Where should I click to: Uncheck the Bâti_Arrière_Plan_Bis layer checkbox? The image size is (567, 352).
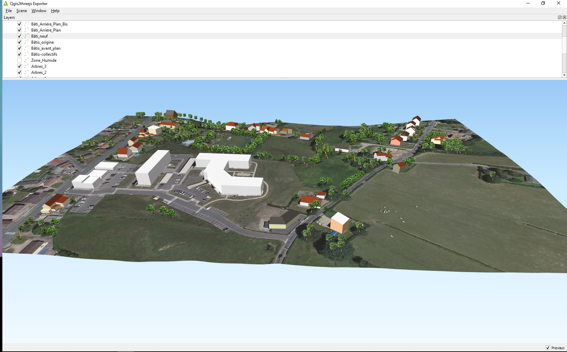click(x=19, y=24)
